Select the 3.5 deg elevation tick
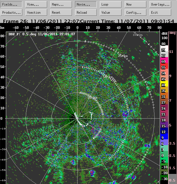Viewport: 177px width, 184px height. [x=172, y=143]
